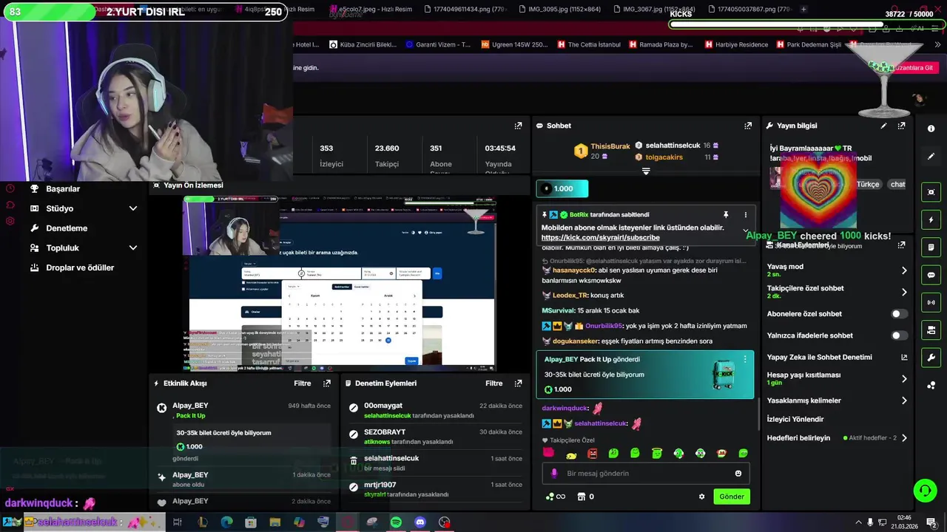Open Denetleme in left sidebar

pos(67,228)
